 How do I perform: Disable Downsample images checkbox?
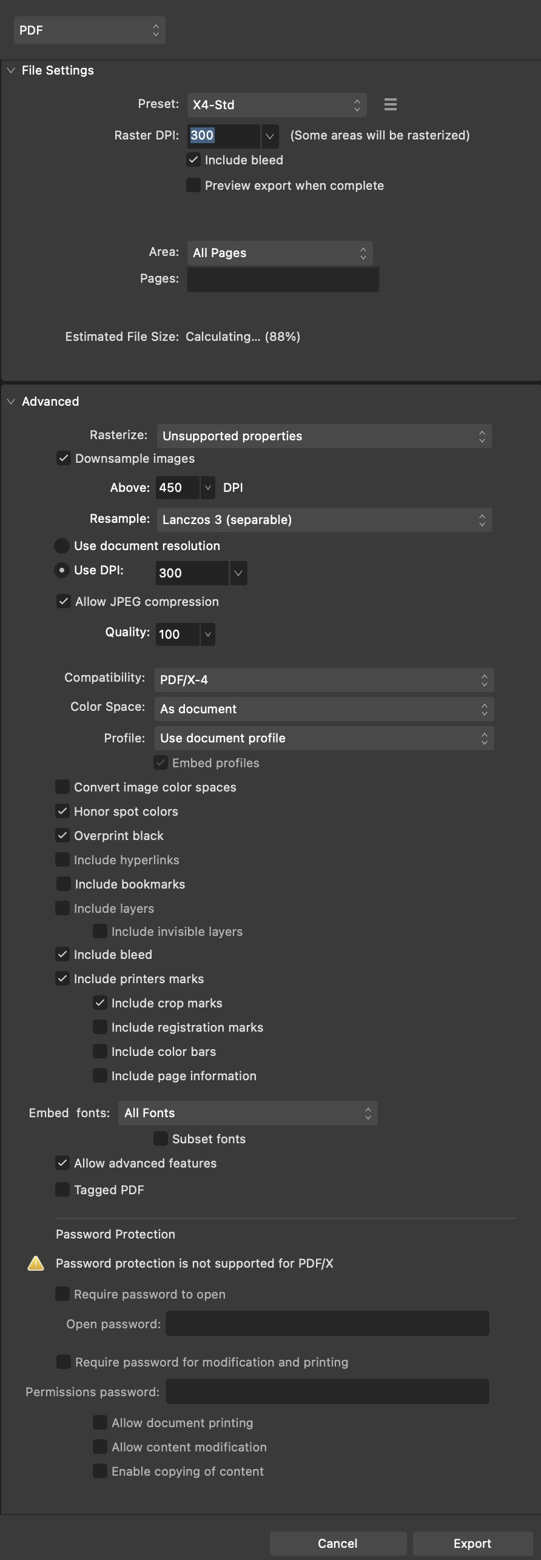[x=63, y=458]
